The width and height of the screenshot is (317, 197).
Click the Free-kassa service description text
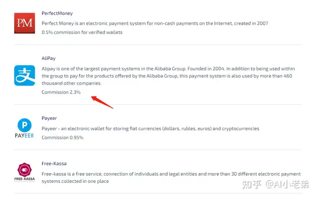point(171,178)
